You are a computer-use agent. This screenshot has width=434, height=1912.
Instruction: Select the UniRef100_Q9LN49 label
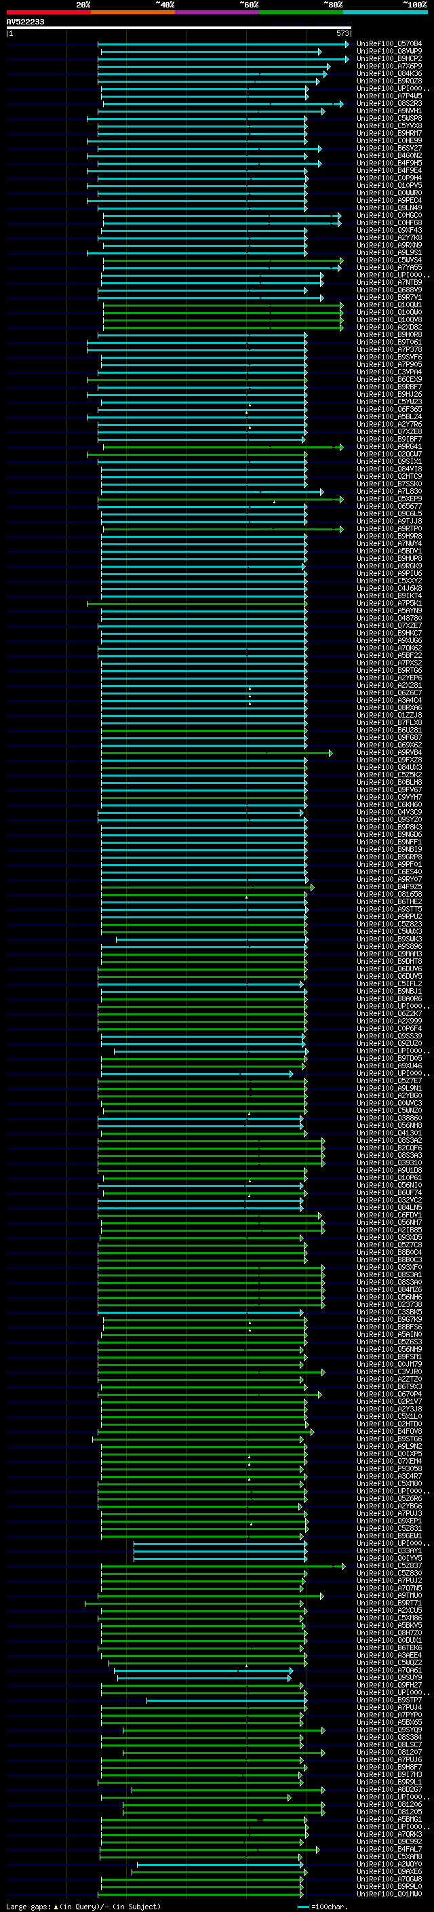pos(389,208)
